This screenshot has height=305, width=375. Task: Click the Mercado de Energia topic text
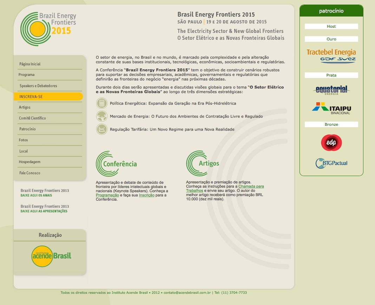[x=186, y=116]
